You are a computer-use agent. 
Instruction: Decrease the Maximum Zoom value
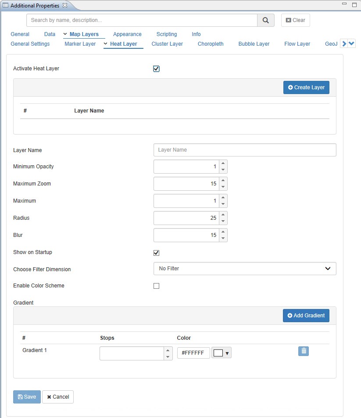tap(223, 187)
